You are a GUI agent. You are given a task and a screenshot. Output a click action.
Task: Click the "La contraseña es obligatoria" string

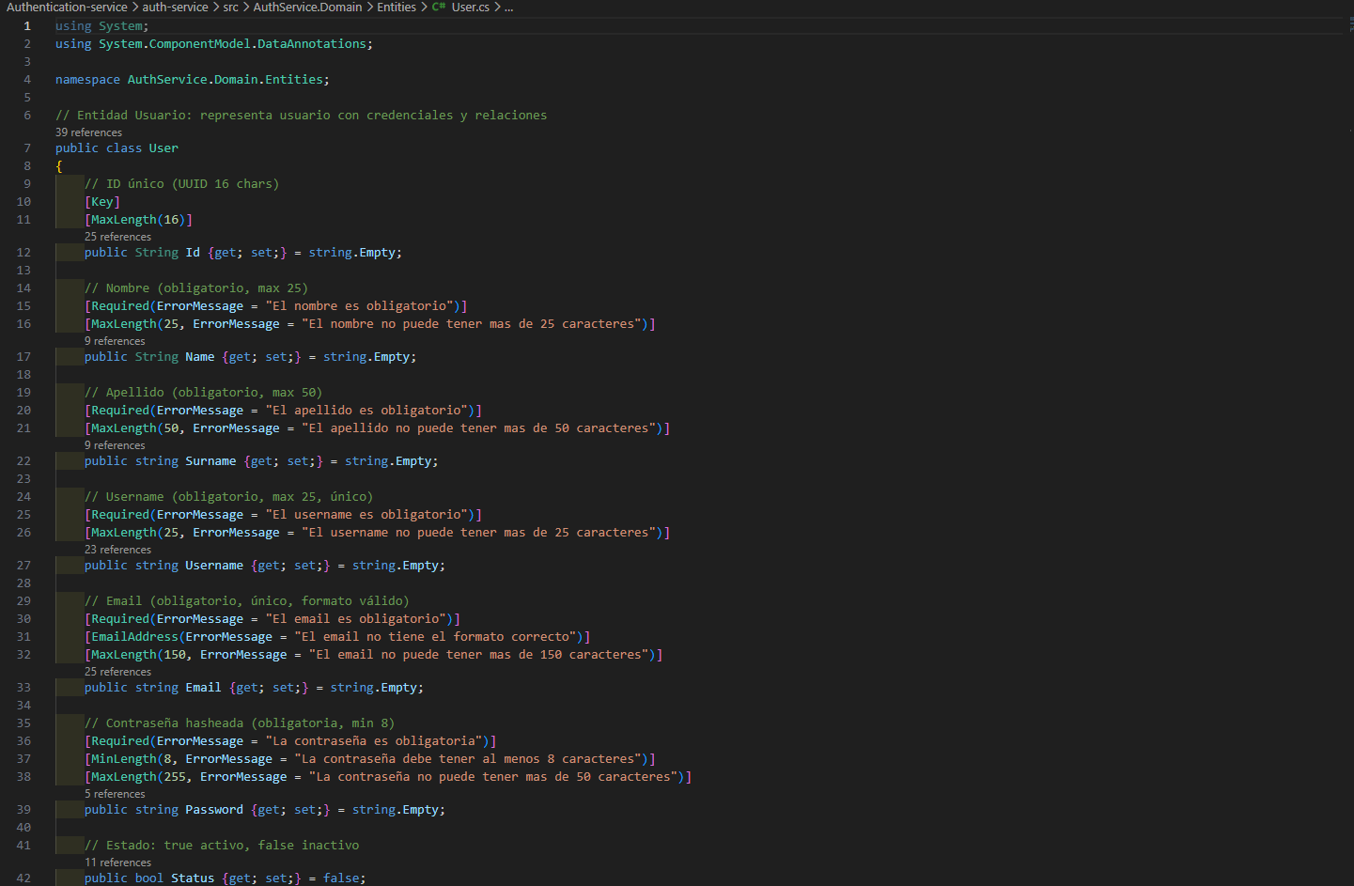click(374, 741)
